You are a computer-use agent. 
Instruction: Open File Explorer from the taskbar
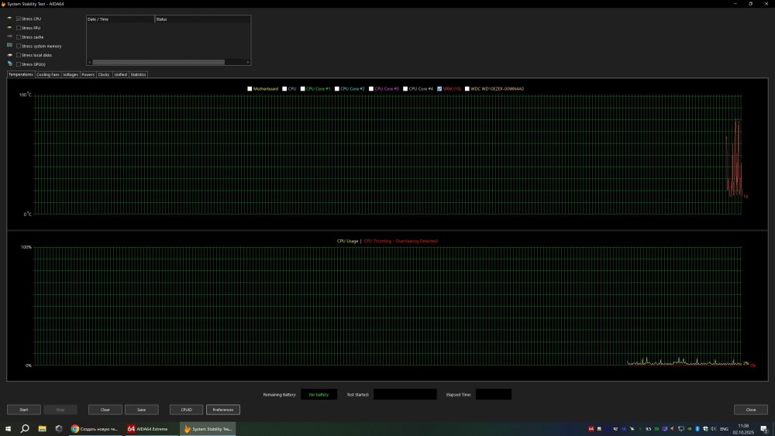click(x=42, y=428)
